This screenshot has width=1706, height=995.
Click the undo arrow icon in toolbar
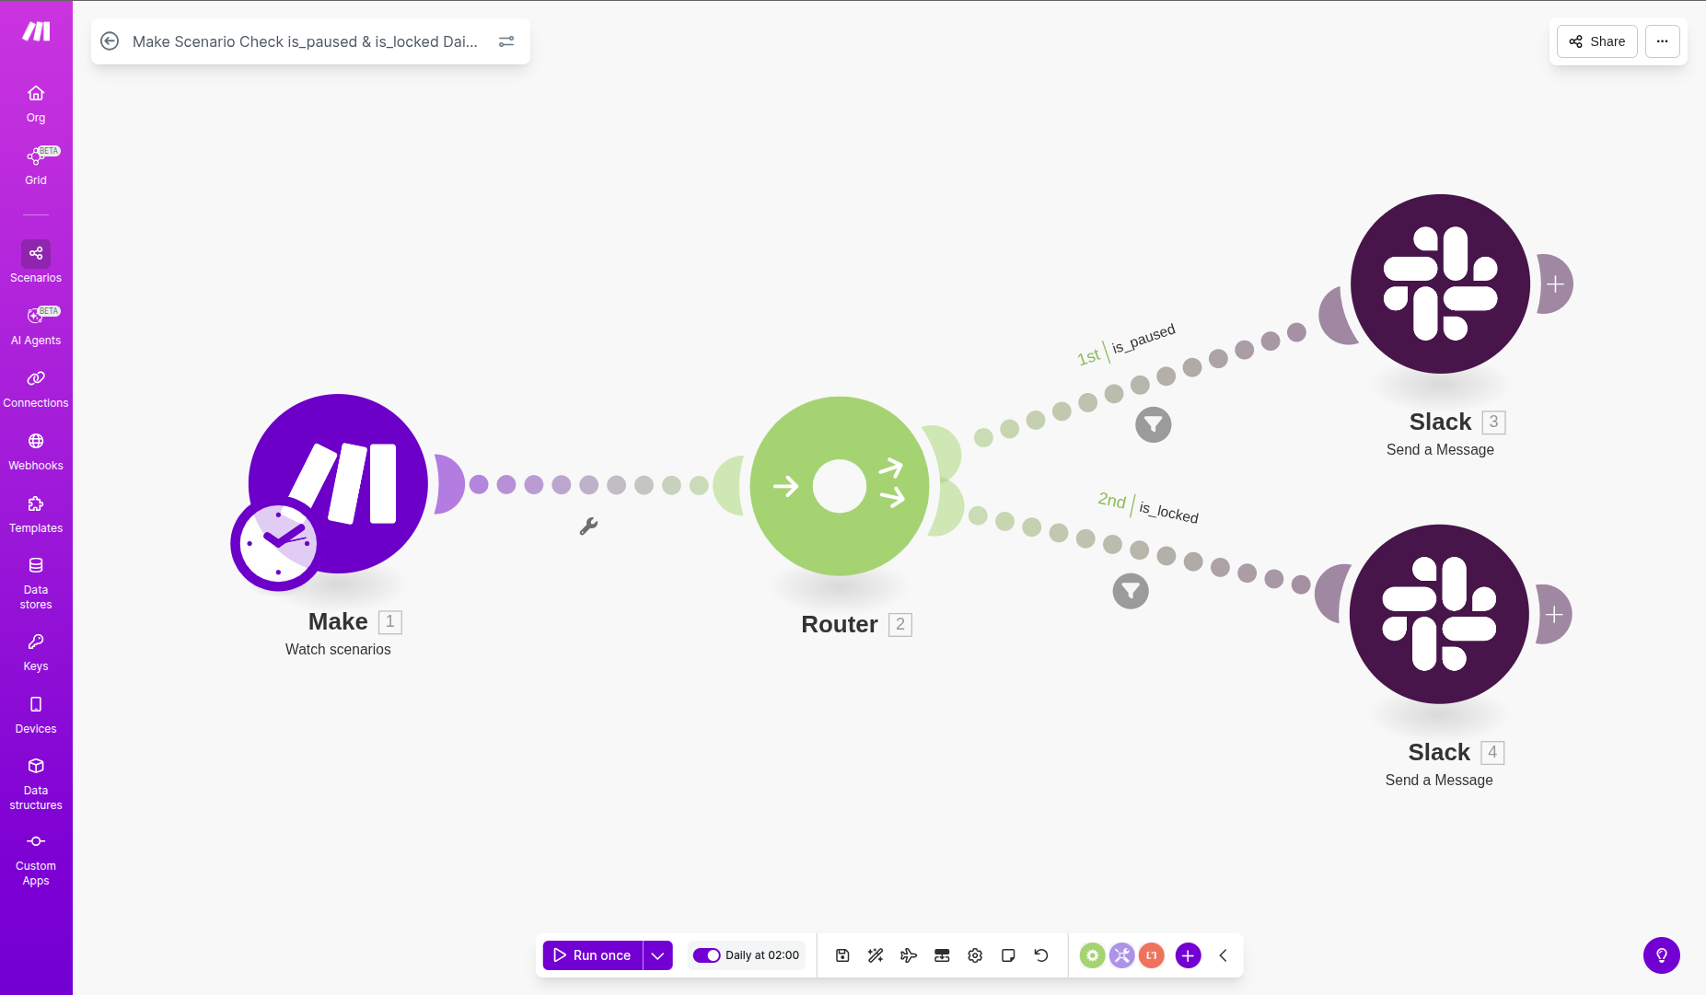click(x=1041, y=955)
